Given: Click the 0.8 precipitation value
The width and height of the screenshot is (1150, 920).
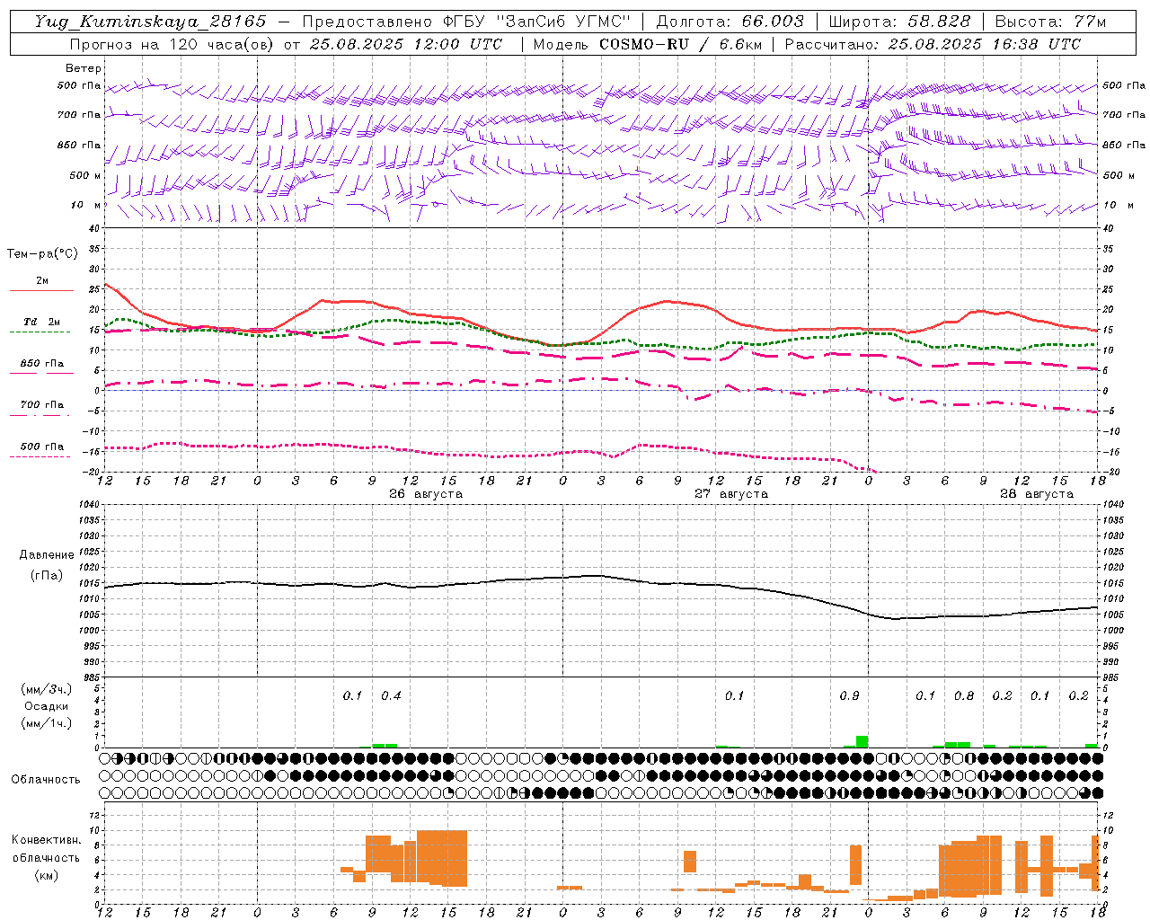Looking at the screenshot, I should coord(964,696).
